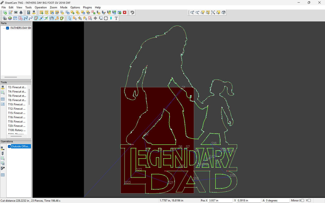Toggle the show start points S icon
This screenshot has width=325, height=203.
[x=56, y=18]
